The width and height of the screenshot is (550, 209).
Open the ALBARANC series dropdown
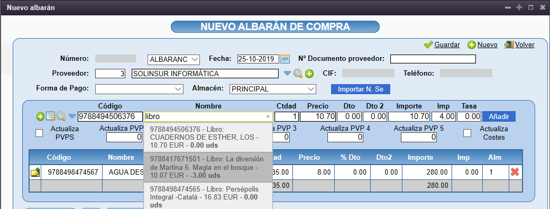[x=173, y=60]
